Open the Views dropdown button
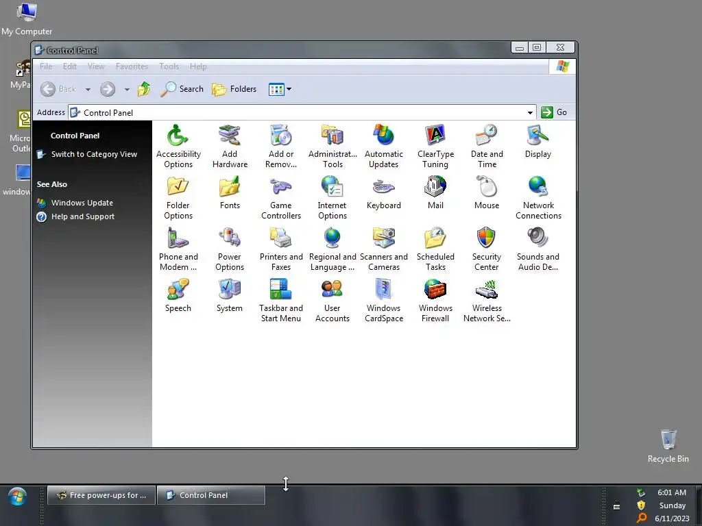Viewport: 702px width, 526px height. [280, 89]
